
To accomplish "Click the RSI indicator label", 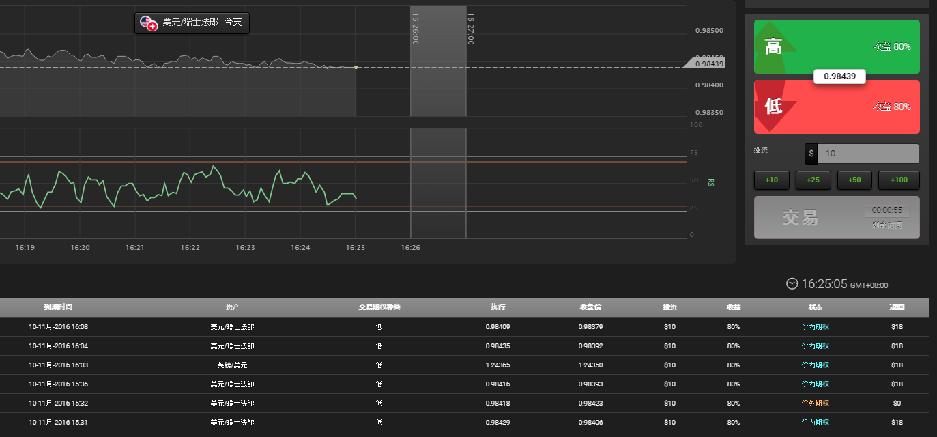I will pyautogui.click(x=710, y=183).
